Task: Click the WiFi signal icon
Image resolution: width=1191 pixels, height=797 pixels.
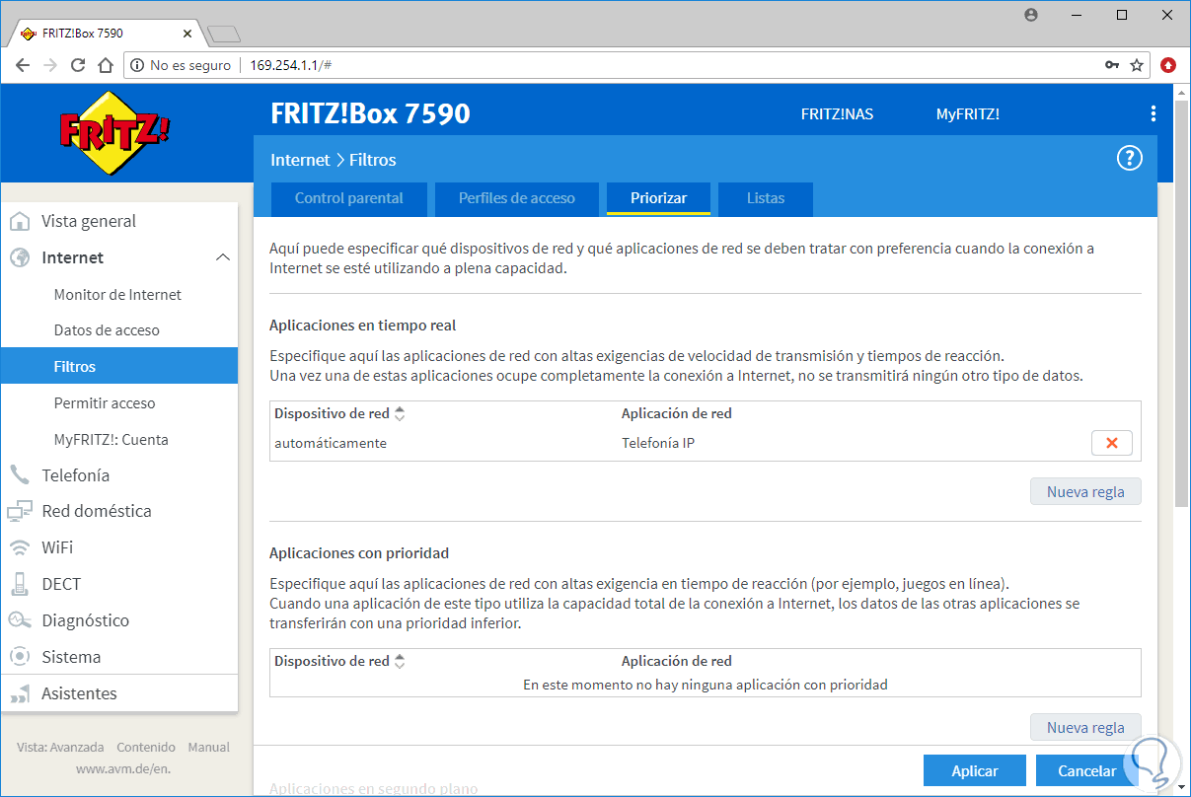Action: [x=20, y=547]
